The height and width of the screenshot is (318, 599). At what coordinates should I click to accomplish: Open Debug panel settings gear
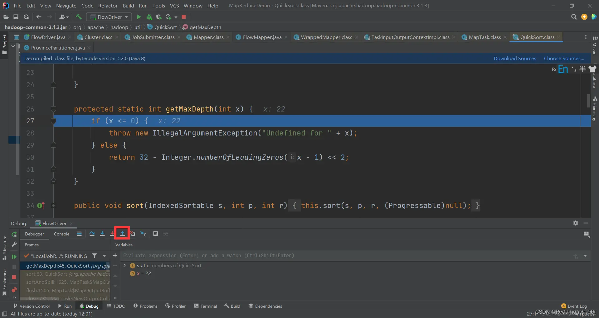pos(576,223)
